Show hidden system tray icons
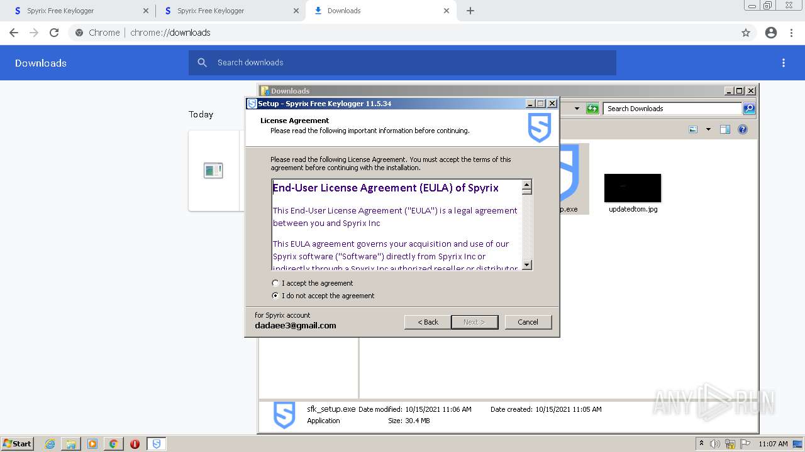 [701, 444]
